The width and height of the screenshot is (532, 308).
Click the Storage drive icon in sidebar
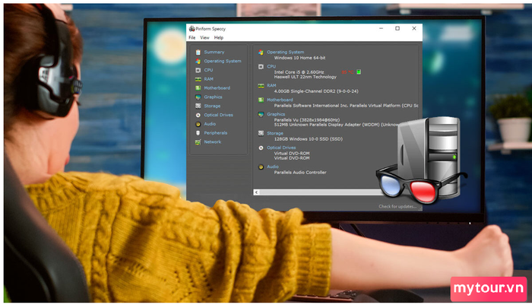[x=198, y=106]
